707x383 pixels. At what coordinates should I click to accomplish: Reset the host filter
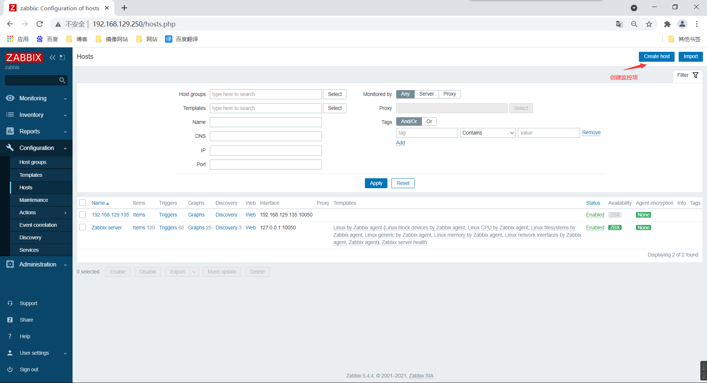(403, 183)
